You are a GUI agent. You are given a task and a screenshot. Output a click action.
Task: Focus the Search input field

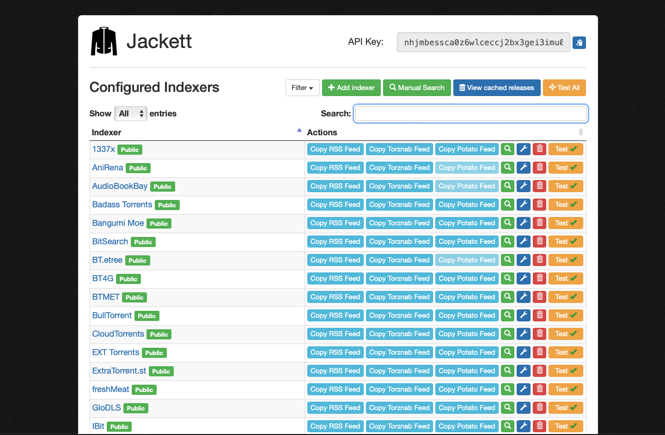click(x=471, y=114)
